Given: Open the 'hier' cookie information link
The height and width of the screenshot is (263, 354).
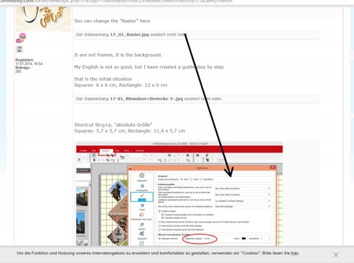Looking at the screenshot, I should [x=294, y=253].
